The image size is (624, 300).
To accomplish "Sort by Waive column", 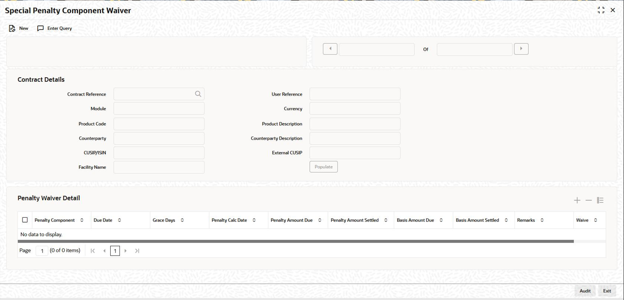I will [x=595, y=220].
